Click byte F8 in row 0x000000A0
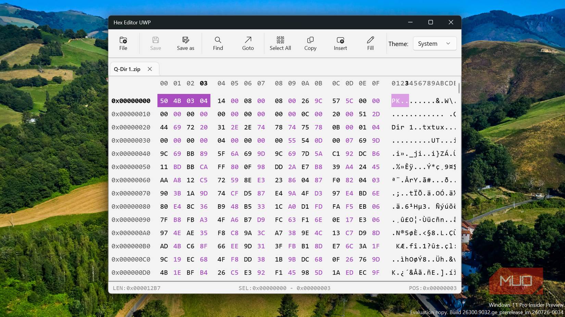Viewport: 565px width, 317px height. click(x=221, y=233)
